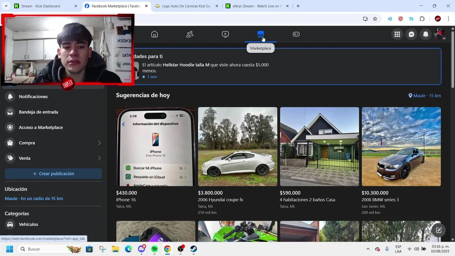Open File Explorer from the taskbar
The height and width of the screenshot is (256, 455).
(x=116, y=249)
